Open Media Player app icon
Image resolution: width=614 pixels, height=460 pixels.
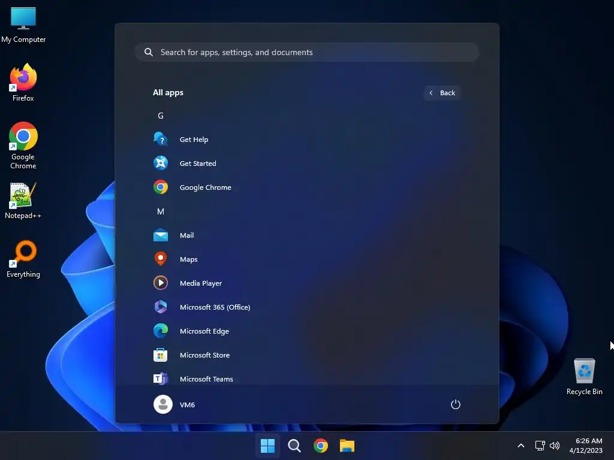(x=161, y=283)
